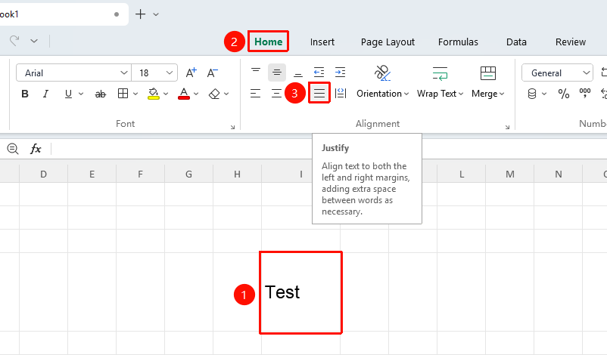Open new tab options dropdown arrow
The height and width of the screenshot is (355, 607).
(x=156, y=14)
